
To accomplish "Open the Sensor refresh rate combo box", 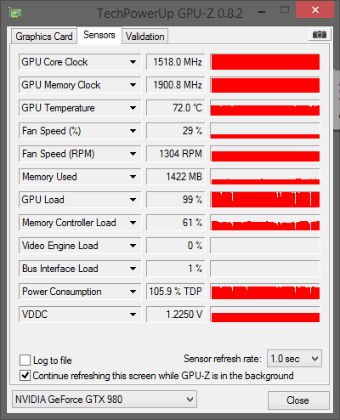I will click(294, 359).
